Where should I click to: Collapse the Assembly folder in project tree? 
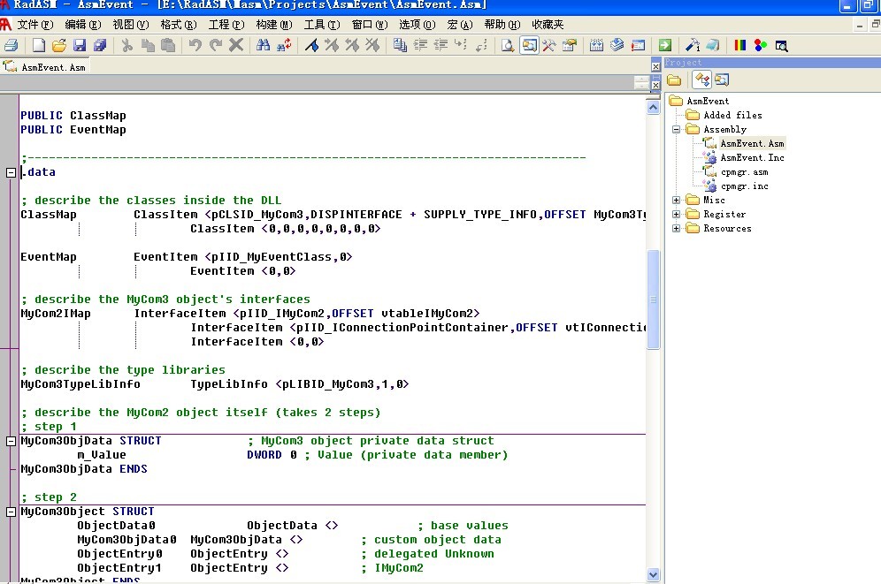point(677,130)
